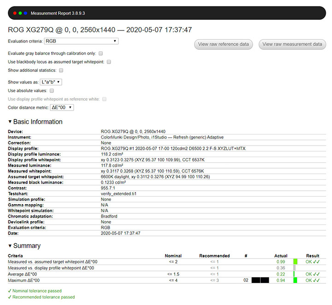Click 'OK ✓✓' result in Average ΔE*00 row
332x305 pixels.
pos(313,274)
